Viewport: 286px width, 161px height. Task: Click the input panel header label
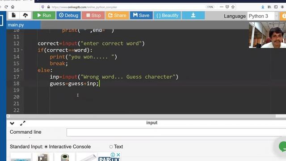tap(152, 123)
